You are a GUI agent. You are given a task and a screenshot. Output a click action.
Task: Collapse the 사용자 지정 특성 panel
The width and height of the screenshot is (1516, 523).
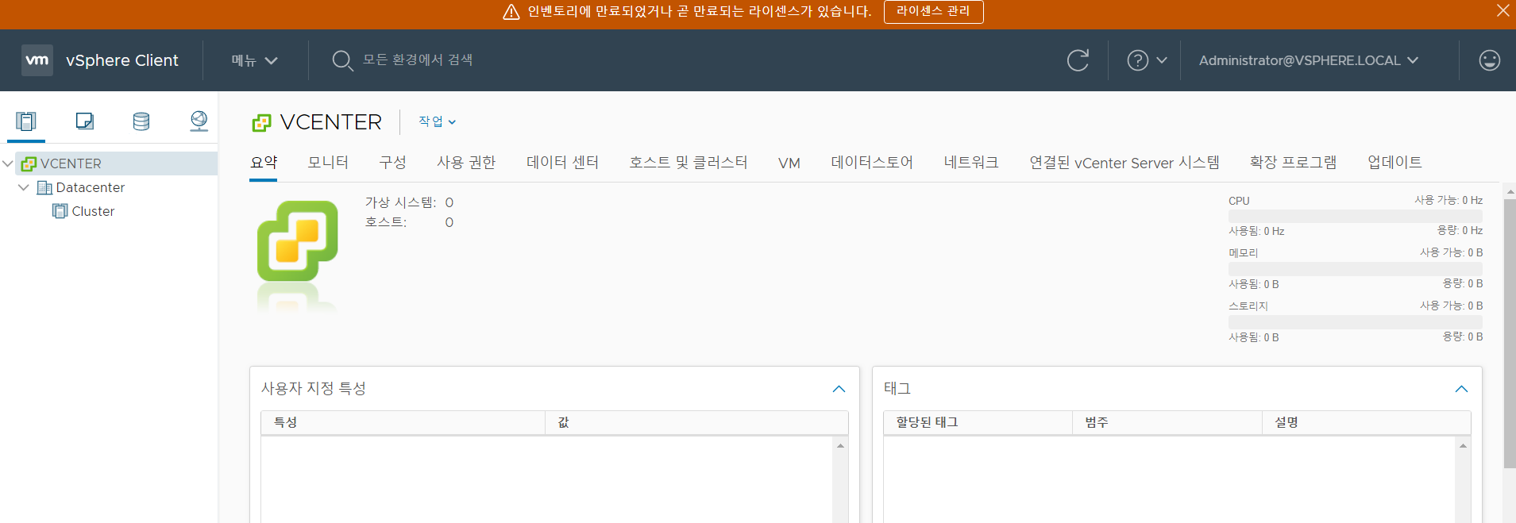(839, 389)
